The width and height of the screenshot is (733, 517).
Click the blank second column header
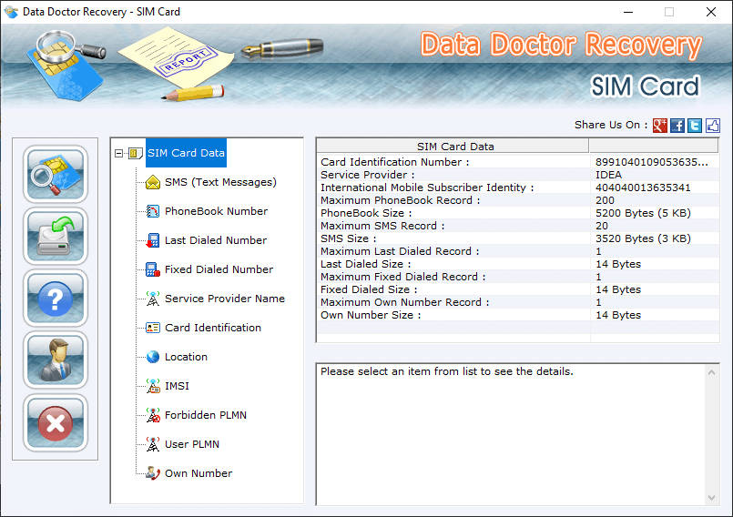pos(654,147)
